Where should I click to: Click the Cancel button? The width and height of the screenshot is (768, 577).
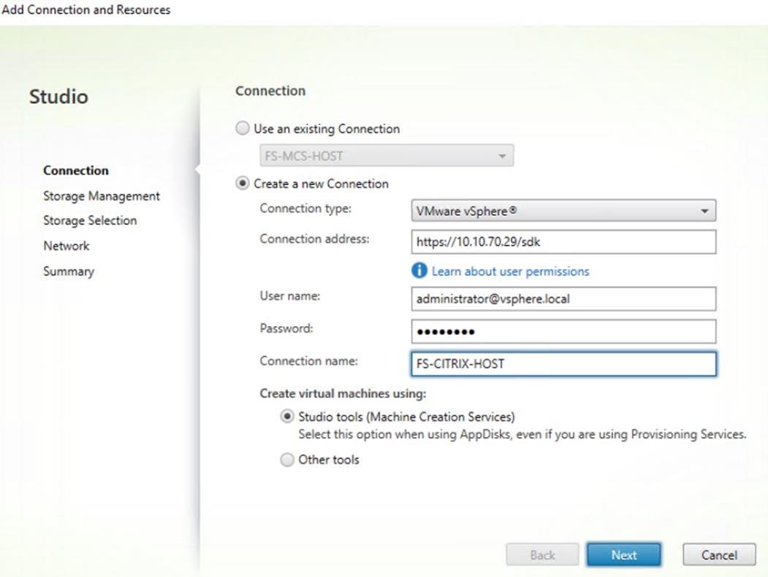click(x=719, y=554)
